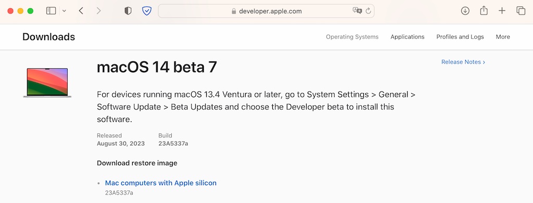Click the lock icon in the address bar
The width and height of the screenshot is (533, 203).
234,11
